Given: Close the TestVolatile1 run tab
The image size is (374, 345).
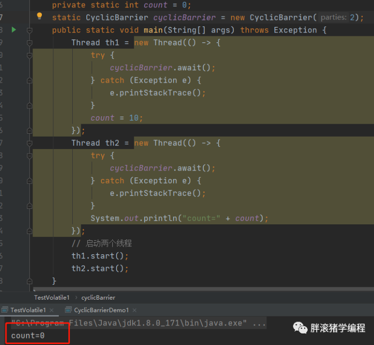Looking at the screenshot, I should tap(51, 310).
